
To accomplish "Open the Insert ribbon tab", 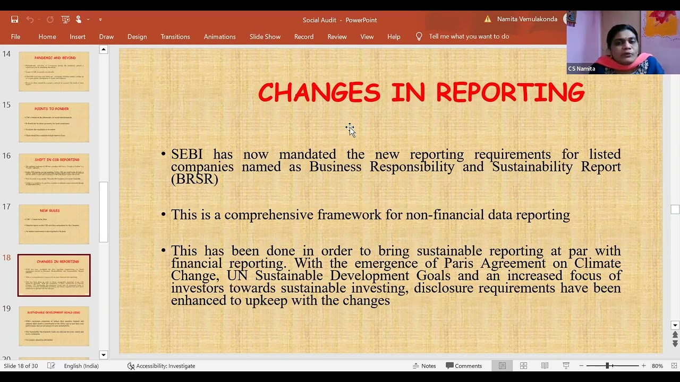I will click(x=78, y=37).
